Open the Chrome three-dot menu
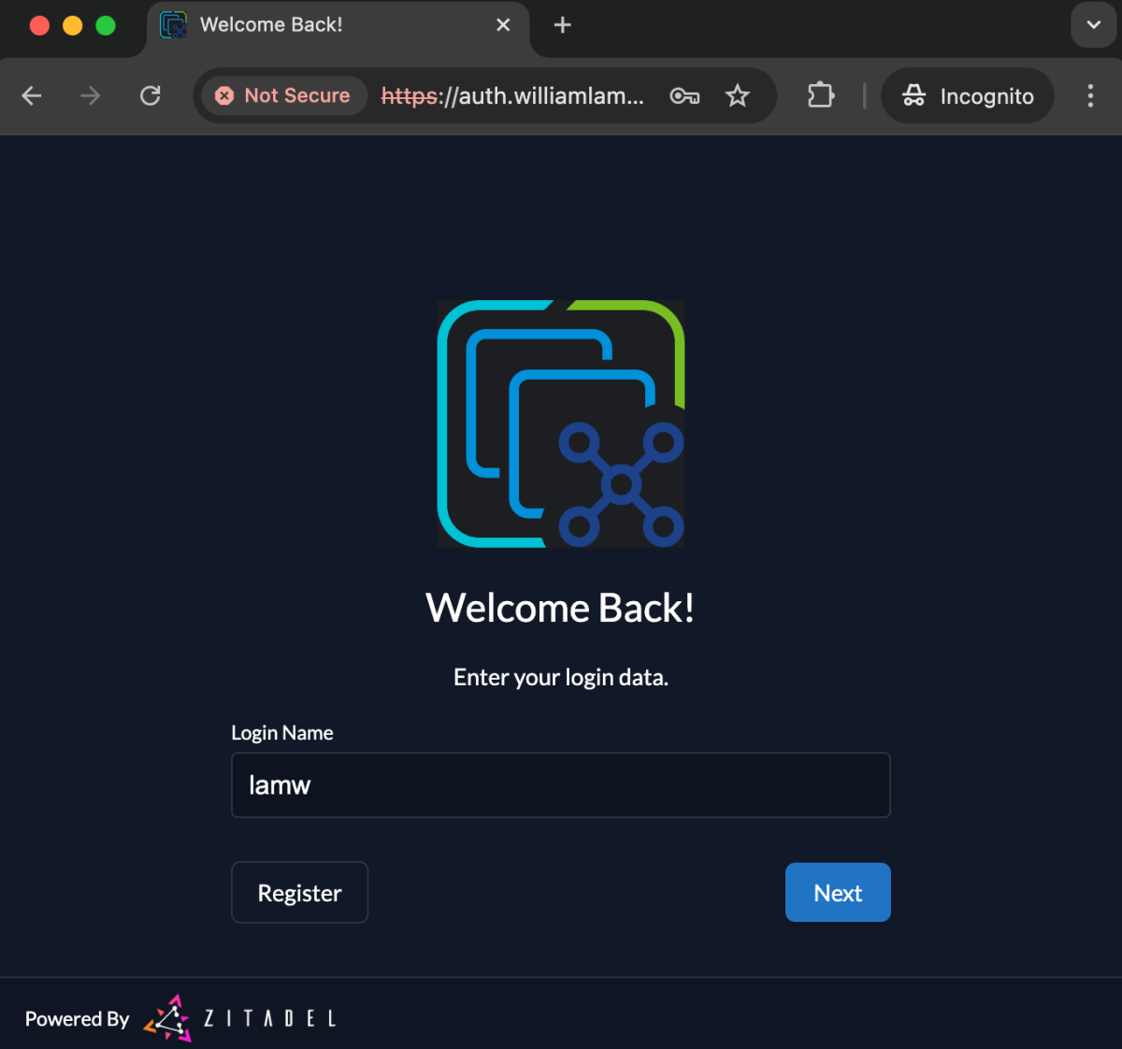The image size is (1122, 1049). pos(1090,95)
